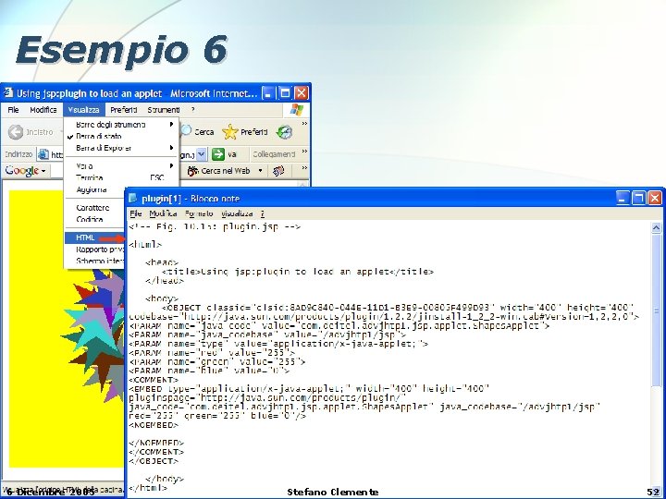Select Schermo intero menu entry
Image resolution: width=666 pixels, height=499 pixels.
[94, 261]
